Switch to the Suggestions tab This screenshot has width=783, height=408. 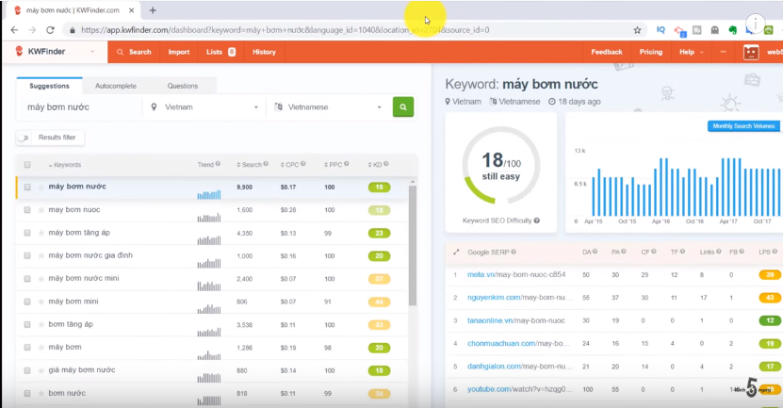pyautogui.click(x=49, y=86)
